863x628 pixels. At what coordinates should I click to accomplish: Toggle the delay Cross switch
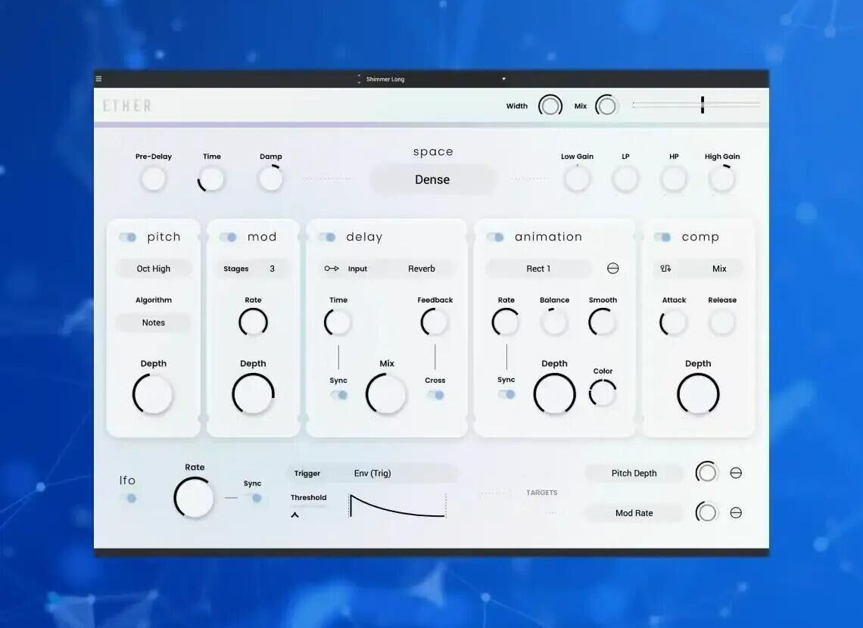[435, 395]
